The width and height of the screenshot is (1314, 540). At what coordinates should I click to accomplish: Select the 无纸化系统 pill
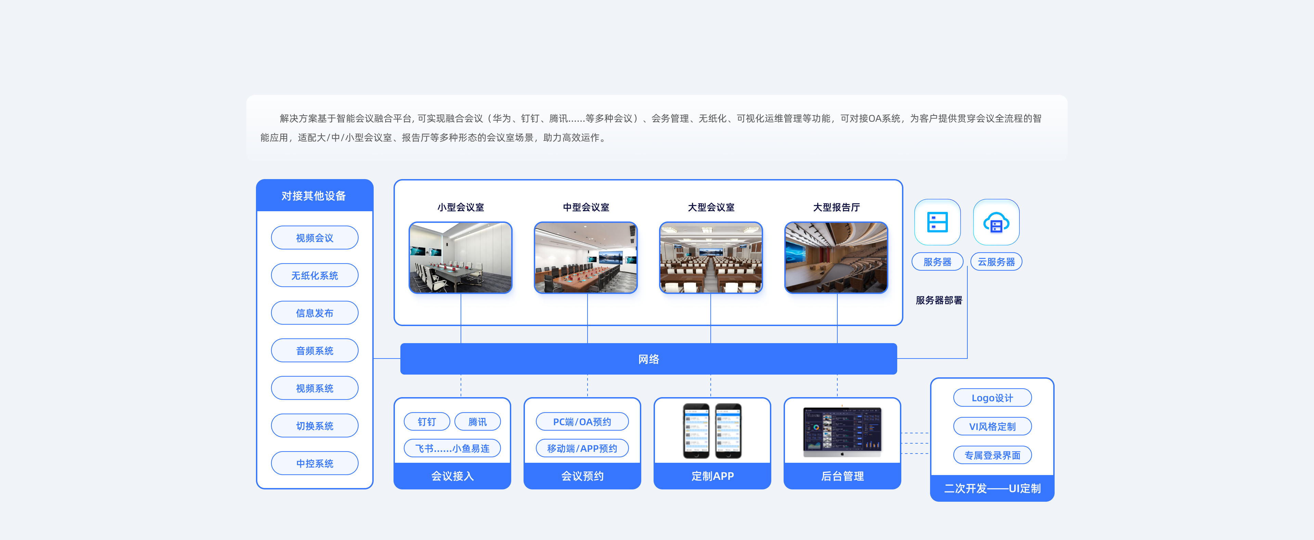tap(314, 275)
